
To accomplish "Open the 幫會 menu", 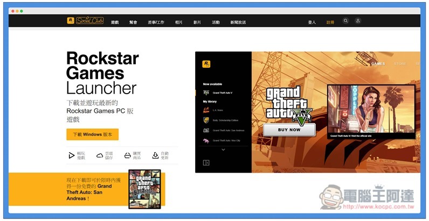I will tap(133, 23).
